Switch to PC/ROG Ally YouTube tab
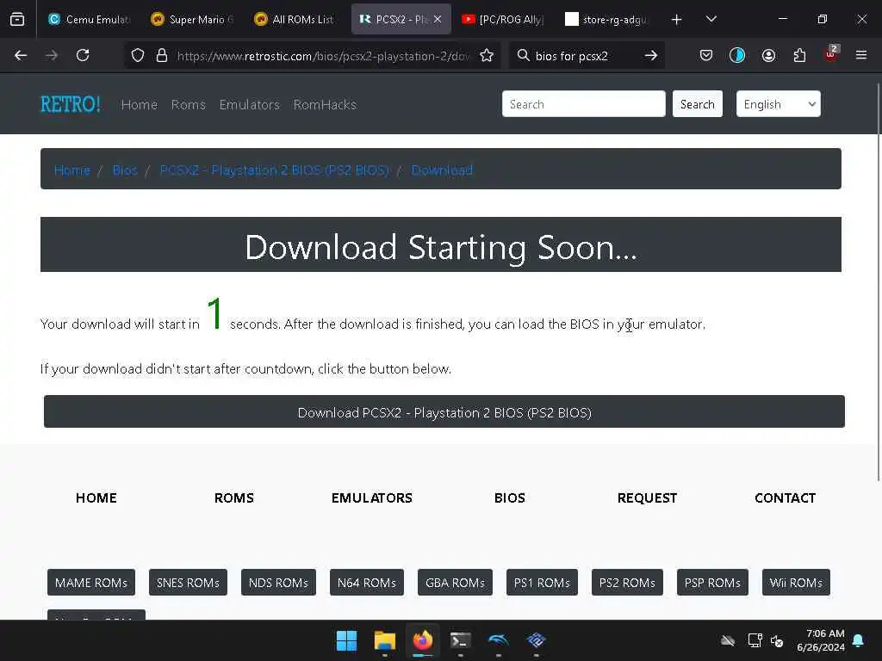 (502, 19)
